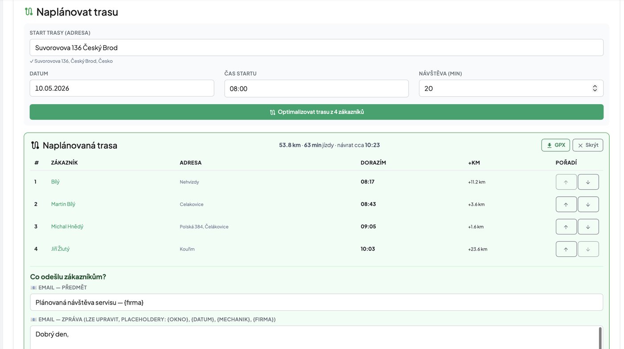Move Michal Hnědý up in order
The height and width of the screenshot is (349, 624).
[x=566, y=227]
